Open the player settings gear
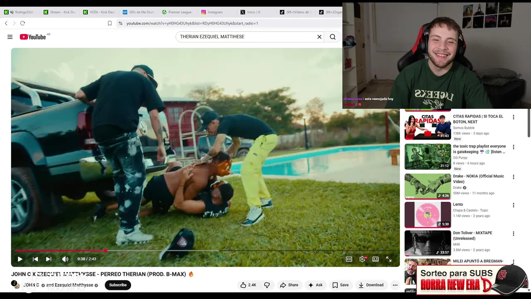531x299 pixels. 362,259
